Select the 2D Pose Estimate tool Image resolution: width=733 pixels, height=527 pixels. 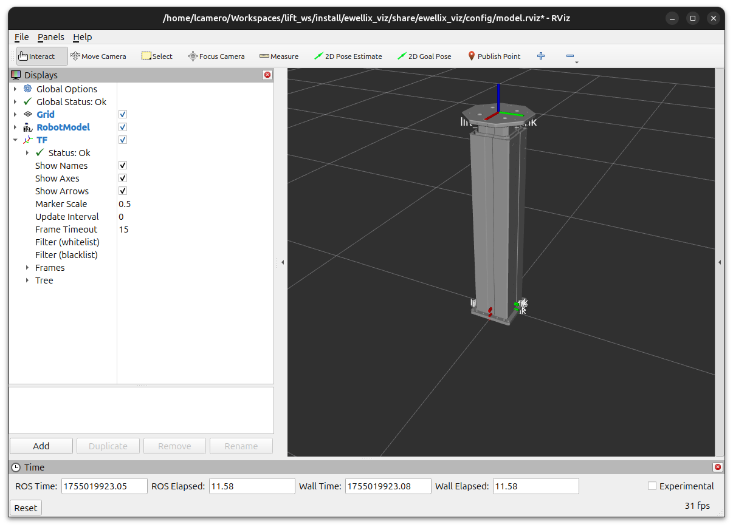(348, 56)
